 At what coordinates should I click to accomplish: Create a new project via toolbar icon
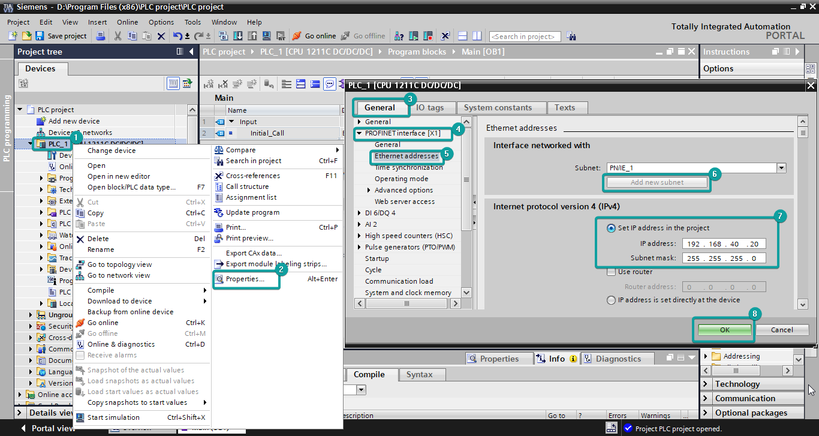[13, 36]
